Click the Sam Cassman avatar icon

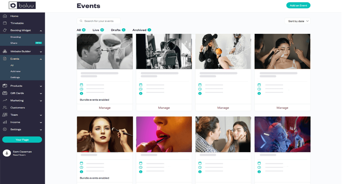coord(7,153)
